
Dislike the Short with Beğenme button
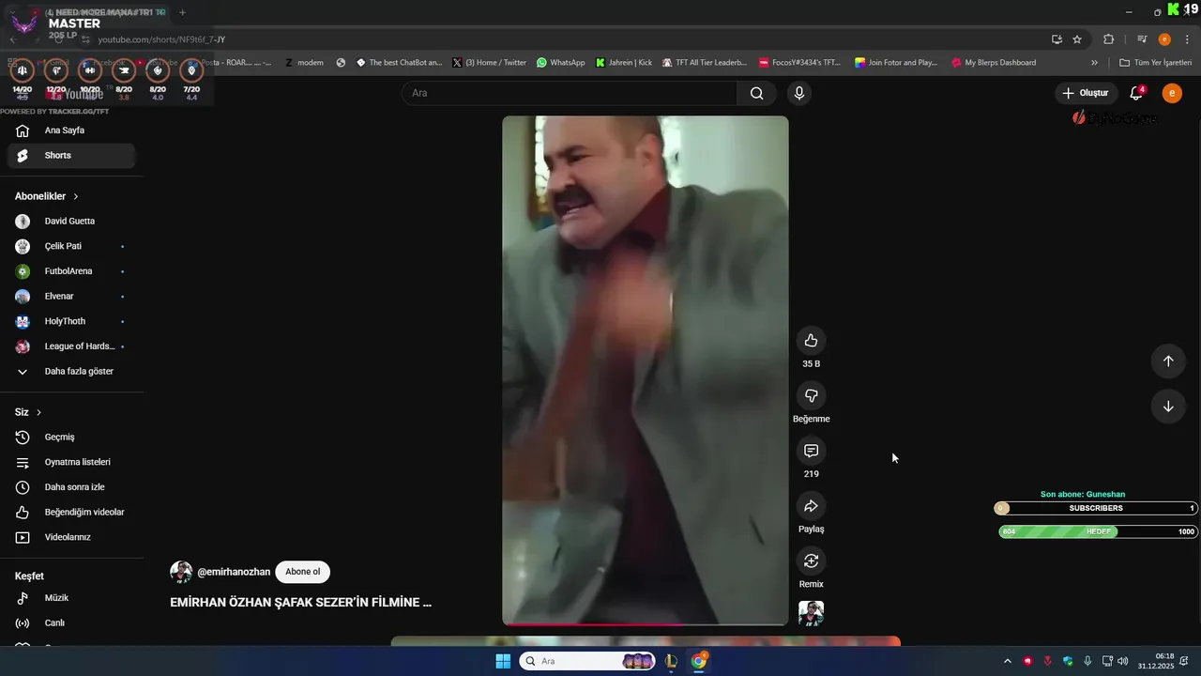click(811, 395)
